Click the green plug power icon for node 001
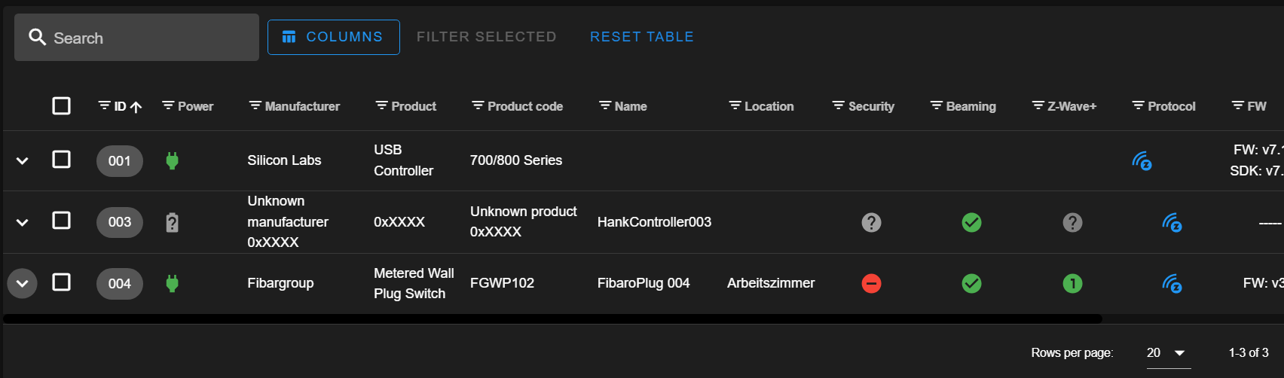The width and height of the screenshot is (1284, 378). [x=172, y=160]
